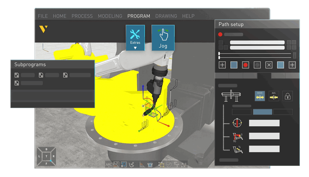Open the MODELING tab
The height and width of the screenshot is (177, 309).
[110, 16]
